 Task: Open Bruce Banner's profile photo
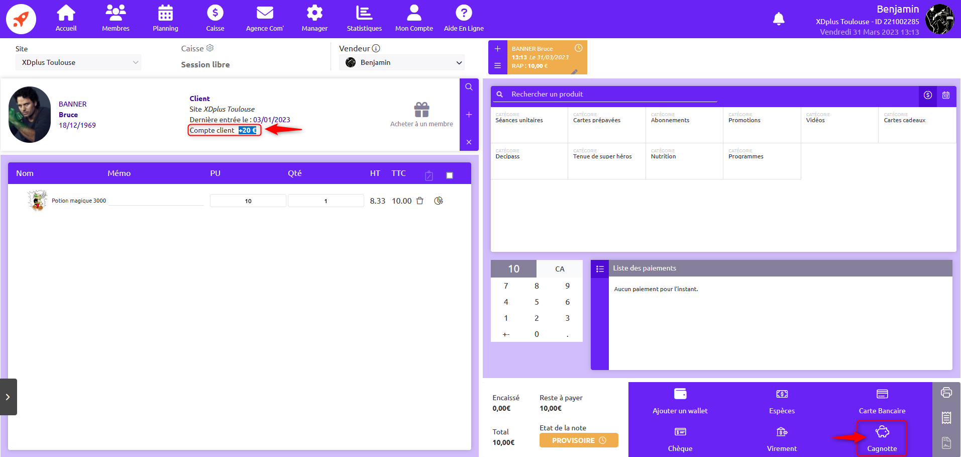click(30, 115)
